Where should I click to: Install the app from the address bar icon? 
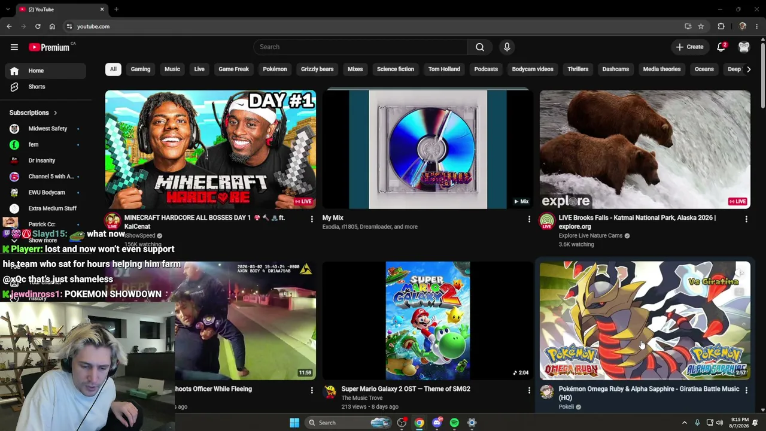coord(688,26)
